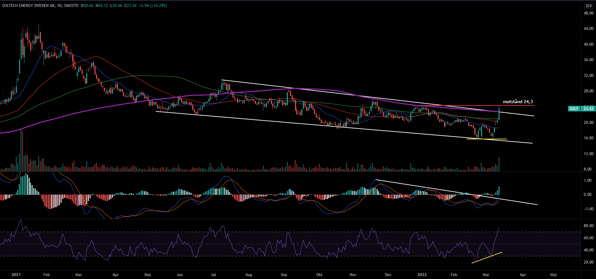Viewport: 596px width, 279px height.
Task: Open the SEK currency selector
Action: 588,6
